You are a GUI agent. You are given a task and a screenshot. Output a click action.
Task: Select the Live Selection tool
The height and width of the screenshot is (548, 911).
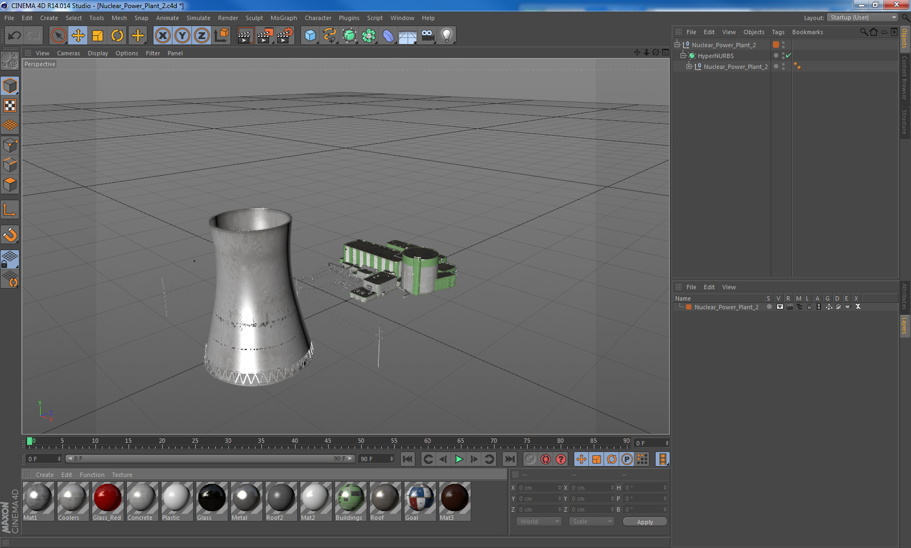tap(58, 36)
